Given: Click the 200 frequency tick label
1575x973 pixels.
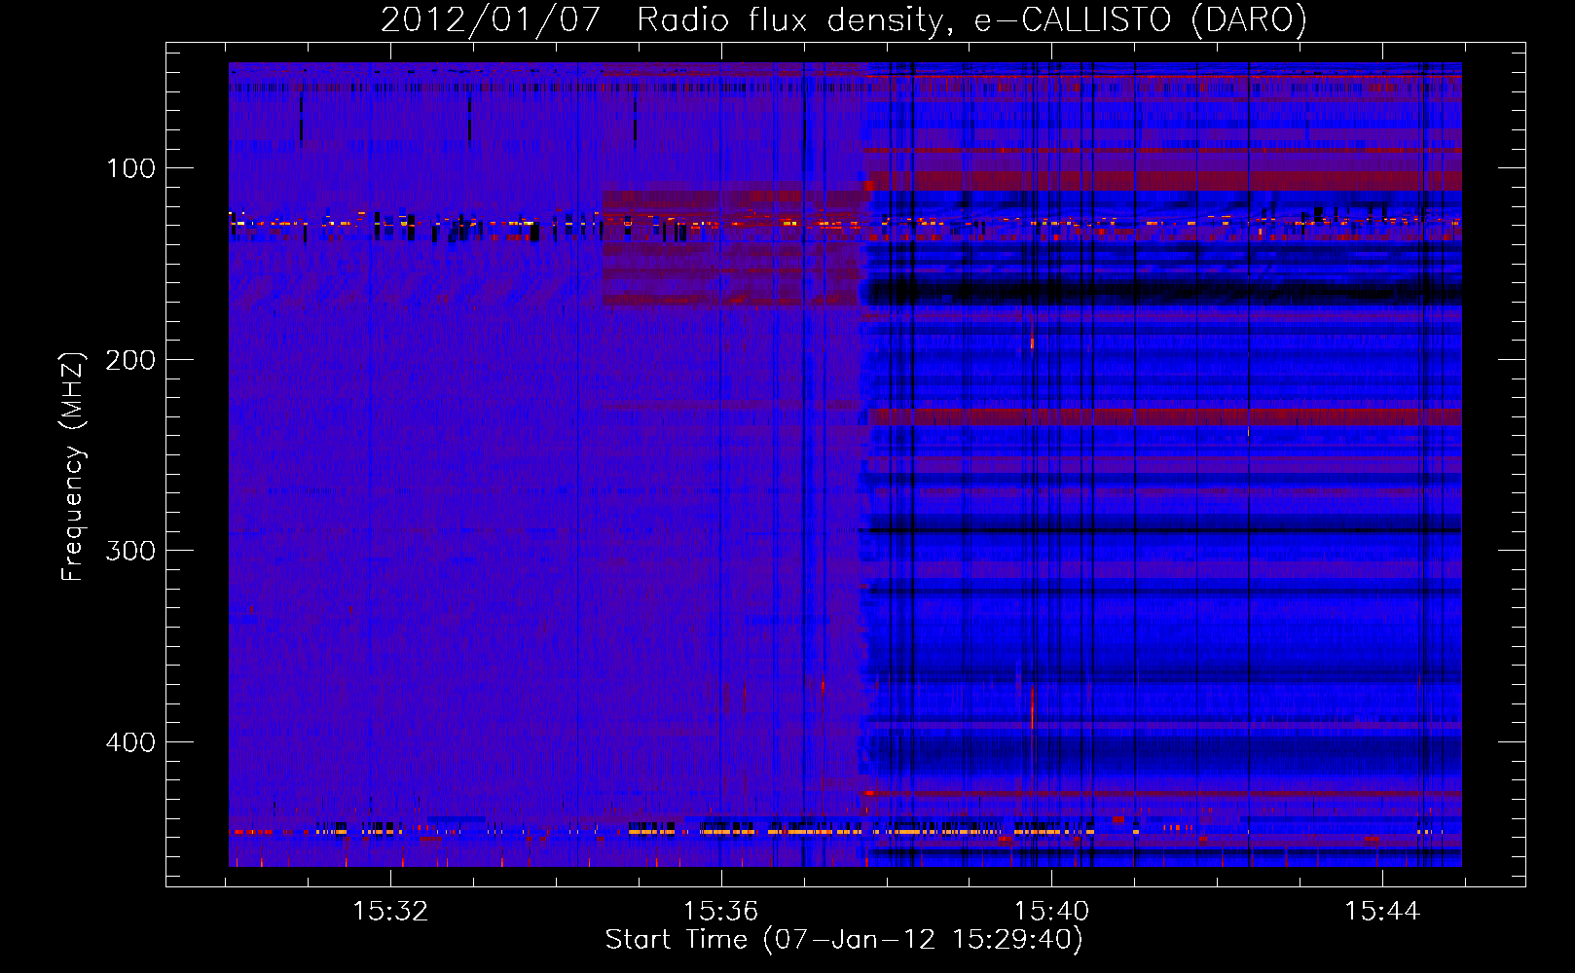Looking at the screenshot, I should tap(131, 360).
